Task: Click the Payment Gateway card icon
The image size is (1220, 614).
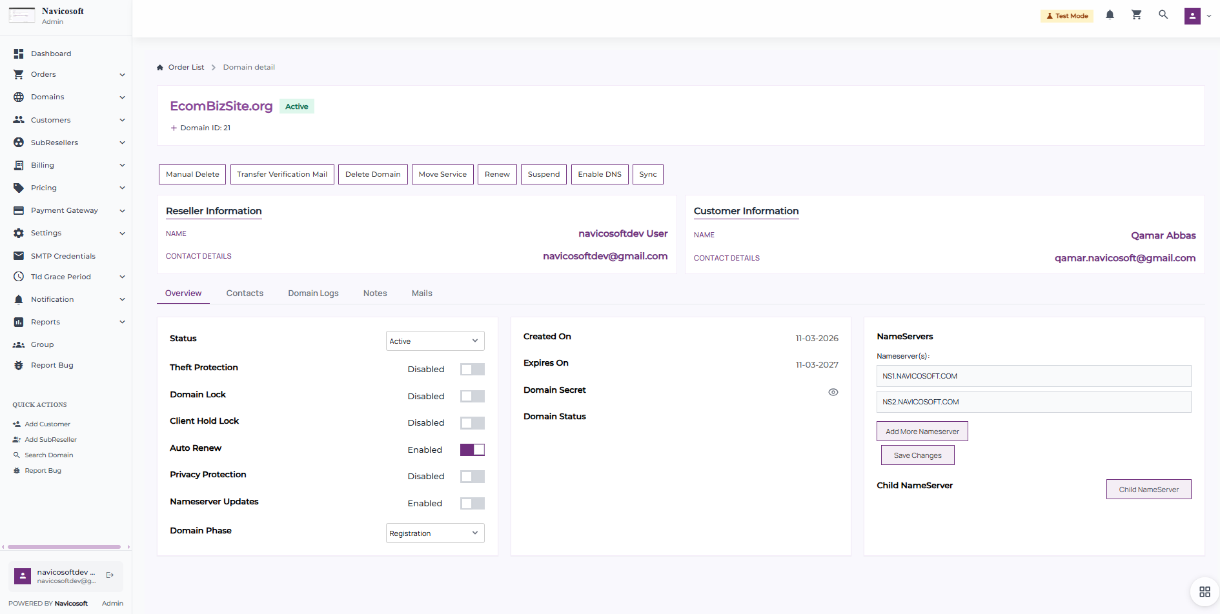Action: coord(19,210)
